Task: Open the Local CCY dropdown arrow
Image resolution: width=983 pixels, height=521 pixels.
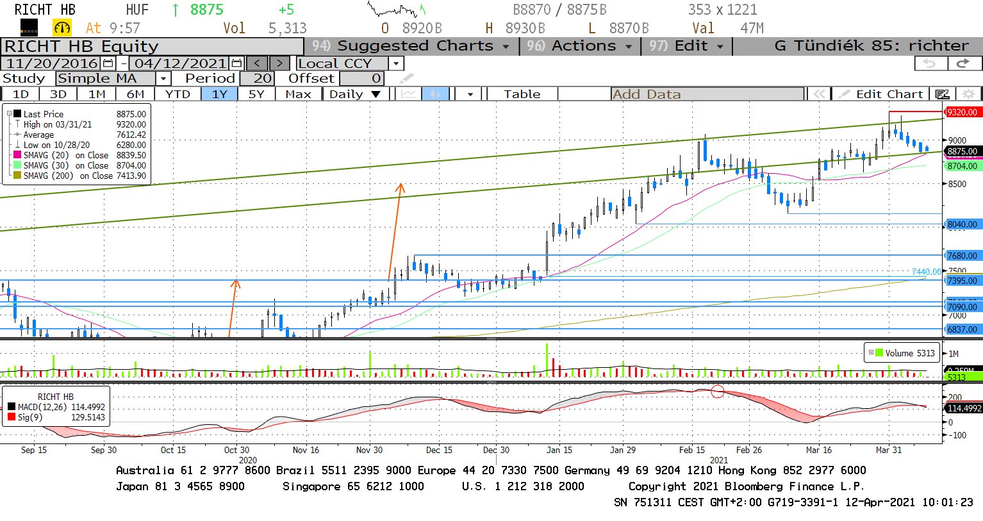Action: pyautogui.click(x=396, y=63)
